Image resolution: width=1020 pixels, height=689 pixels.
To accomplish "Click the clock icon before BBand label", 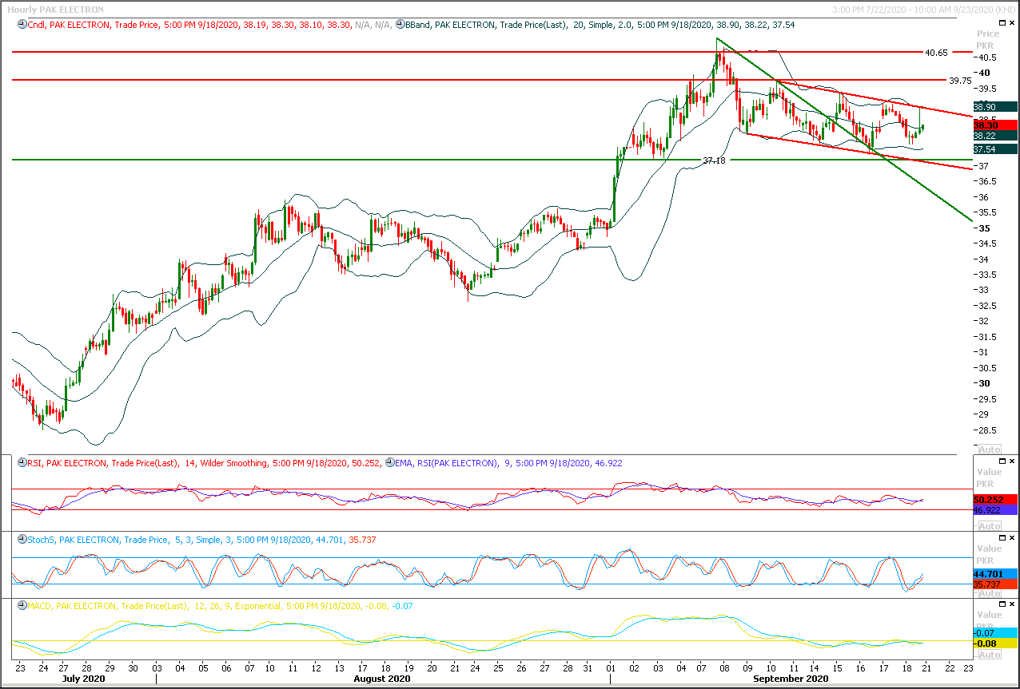I will [400, 25].
